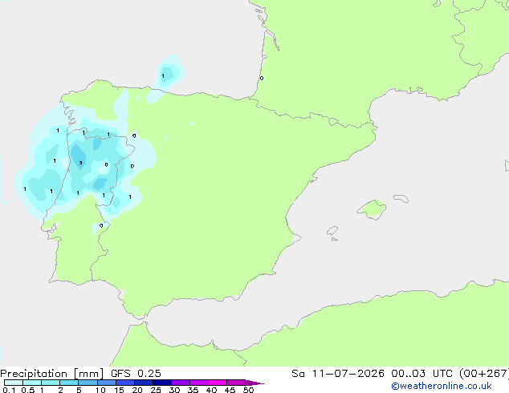Select the purple 30–35 mm legend swatch
The width and height of the screenshot is (509, 393).
click(x=180, y=383)
